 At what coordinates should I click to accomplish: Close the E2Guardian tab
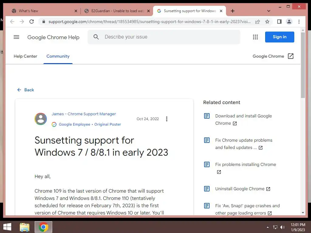point(148,11)
